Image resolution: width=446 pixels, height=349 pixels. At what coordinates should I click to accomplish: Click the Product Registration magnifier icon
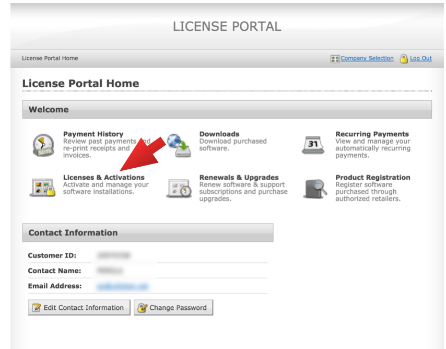pos(315,188)
